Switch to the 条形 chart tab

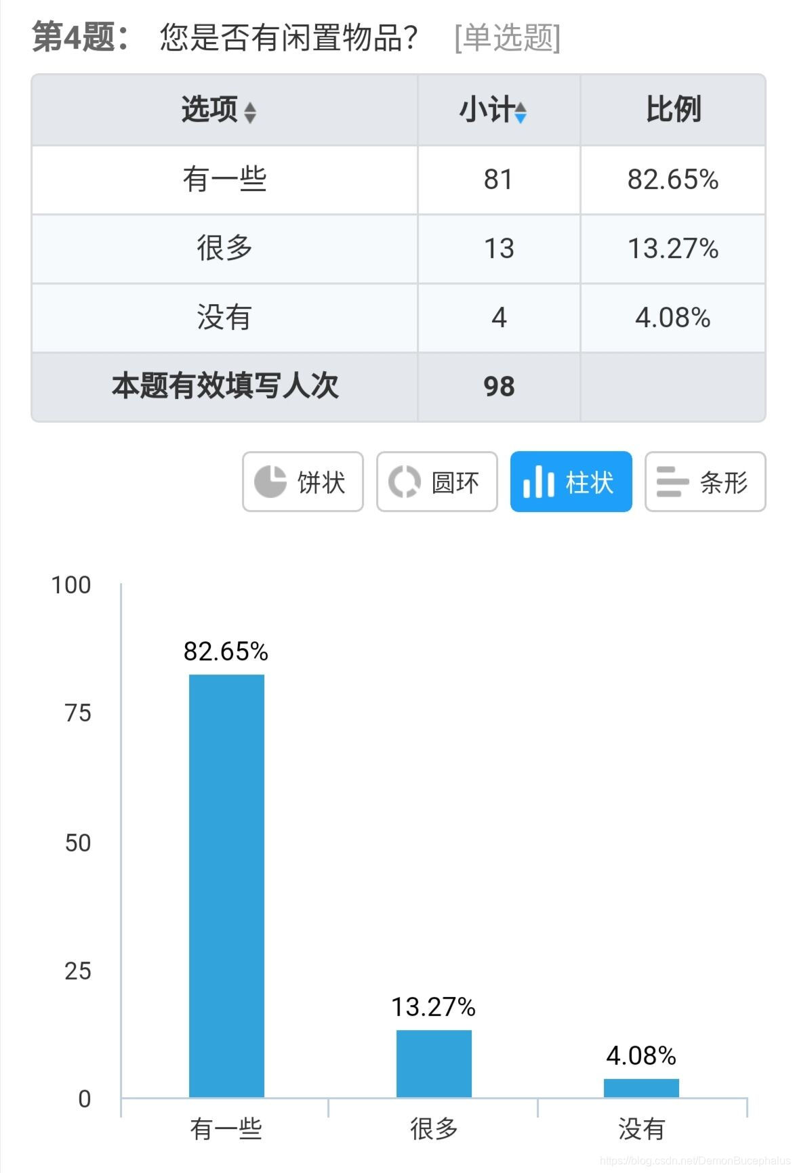(x=705, y=482)
